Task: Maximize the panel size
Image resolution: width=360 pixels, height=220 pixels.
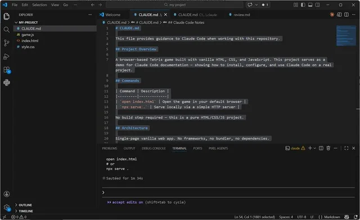Action: (346, 148)
